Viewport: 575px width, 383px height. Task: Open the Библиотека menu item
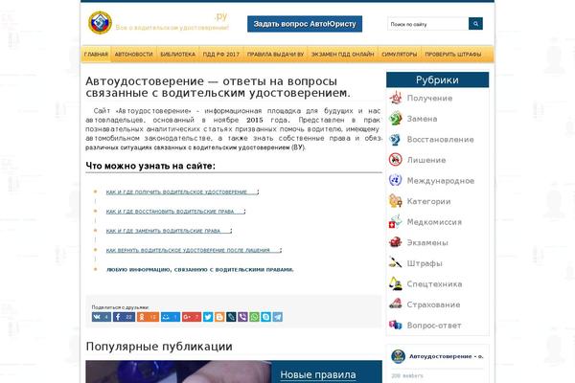click(x=178, y=55)
